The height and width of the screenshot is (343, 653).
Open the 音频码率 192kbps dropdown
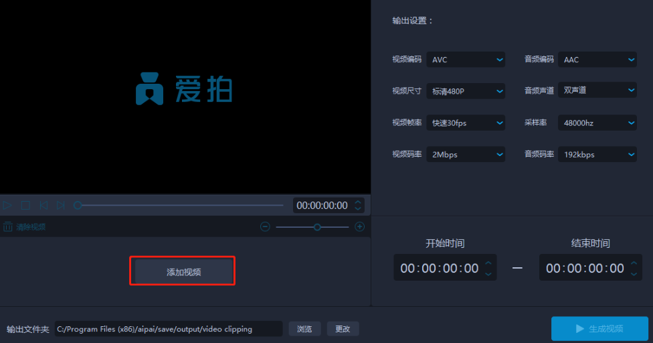pyautogui.click(x=597, y=155)
